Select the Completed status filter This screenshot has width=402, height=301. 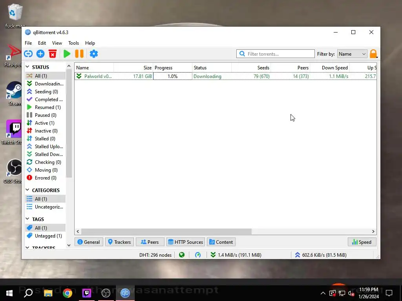(x=46, y=99)
